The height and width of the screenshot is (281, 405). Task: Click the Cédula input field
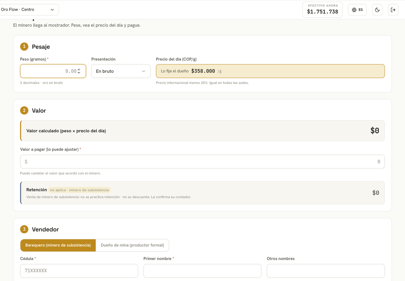coord(79,271)
